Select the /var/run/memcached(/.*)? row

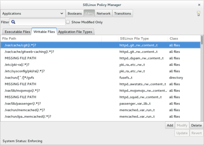[x=100, y=110]
